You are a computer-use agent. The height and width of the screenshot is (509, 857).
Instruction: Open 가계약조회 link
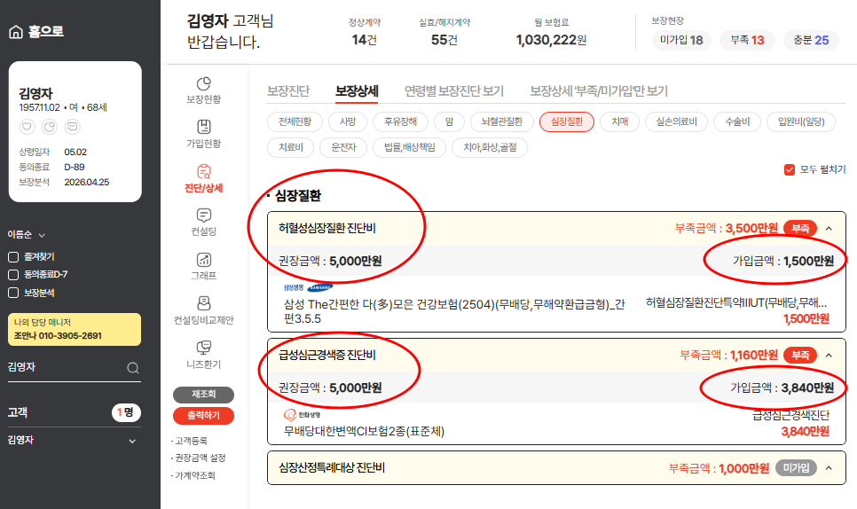pos(193,475)
